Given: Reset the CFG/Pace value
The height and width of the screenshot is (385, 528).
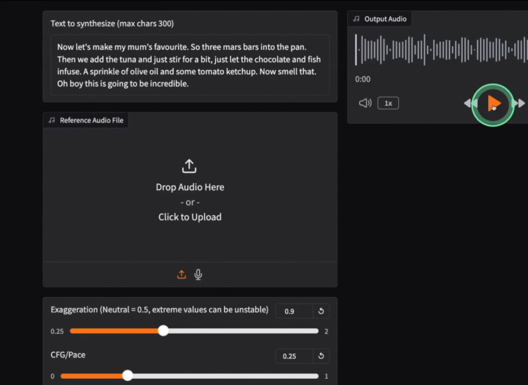Looking at the screenshot, I should 321,356.
